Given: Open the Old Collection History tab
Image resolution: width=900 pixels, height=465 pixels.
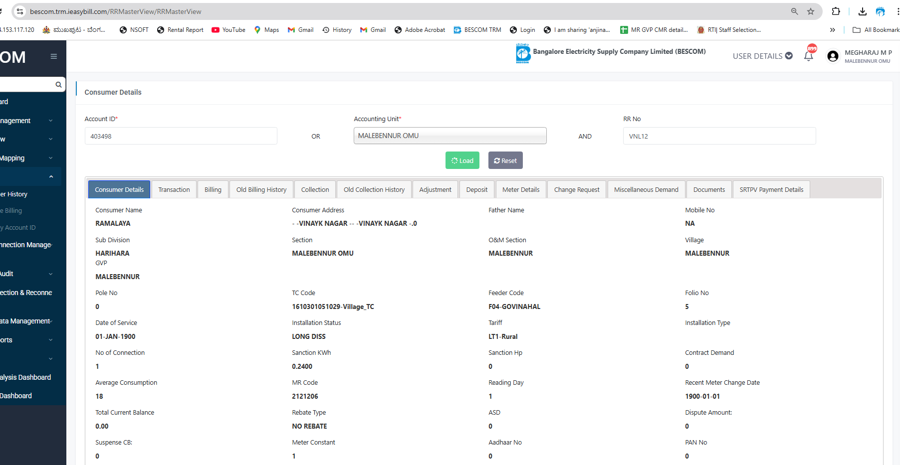Looking at the screenshot, I should 374,189.
